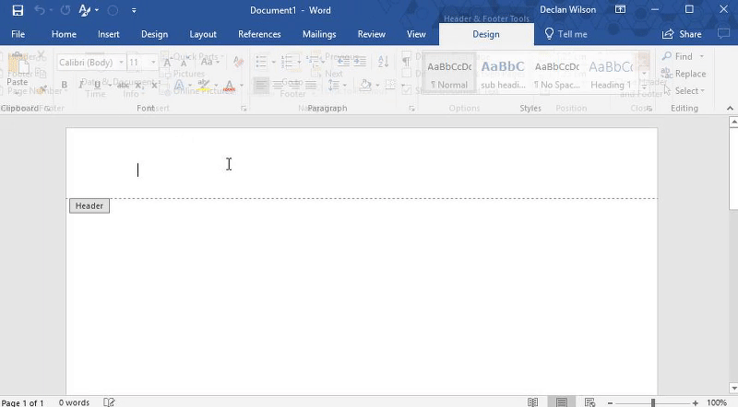This screenshot has height=407, width=738.
Task: Open Customize Quick Access Toolbar dropdown
Action: (134, 10)
